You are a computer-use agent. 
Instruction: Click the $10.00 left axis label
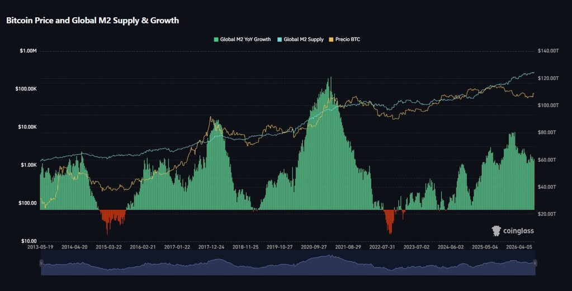29,241
